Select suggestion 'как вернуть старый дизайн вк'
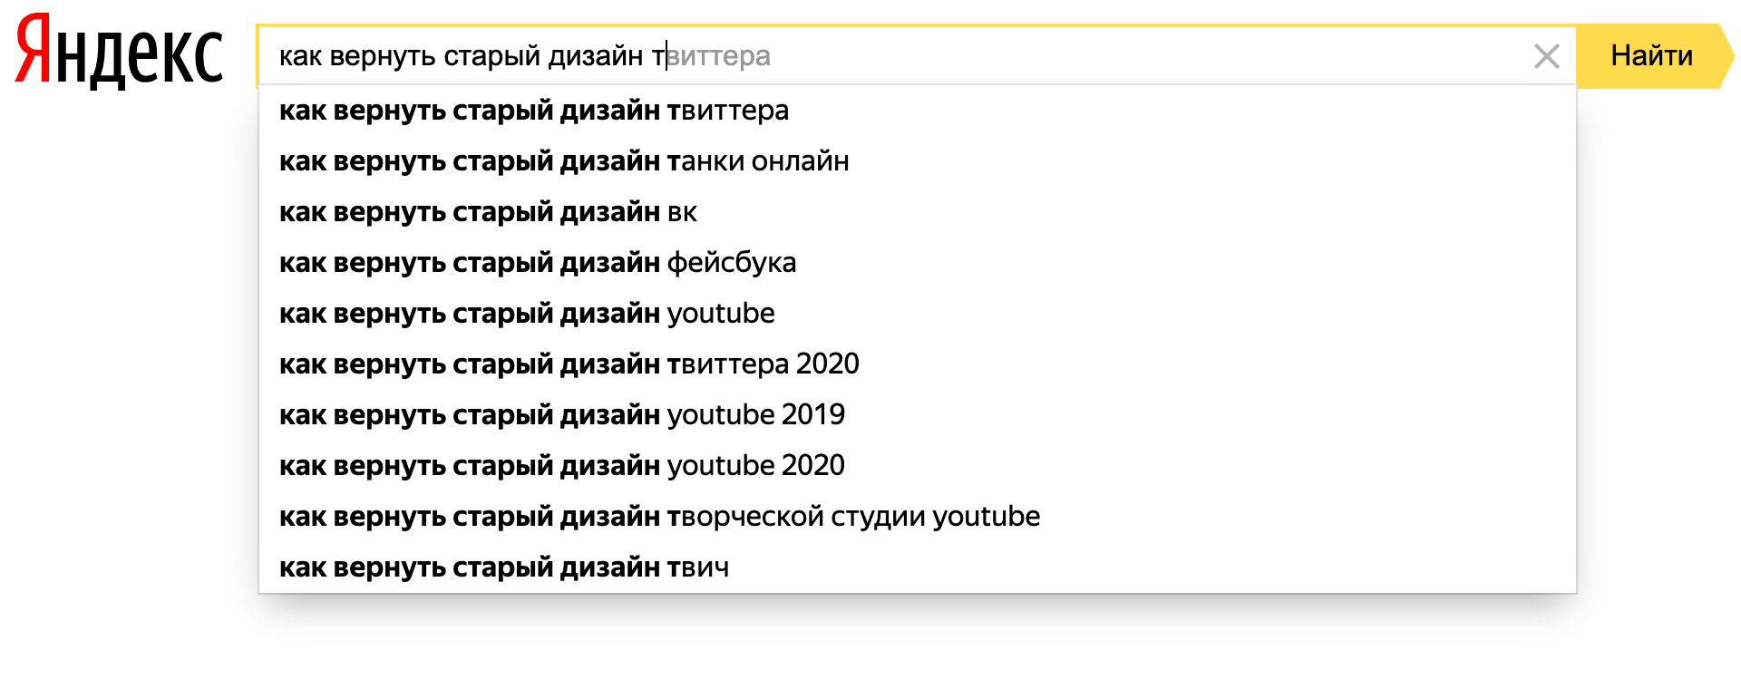The image size is (1741, 689). pos(487,212)
